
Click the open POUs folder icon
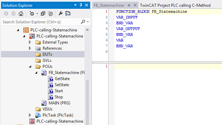pos(38,67)
